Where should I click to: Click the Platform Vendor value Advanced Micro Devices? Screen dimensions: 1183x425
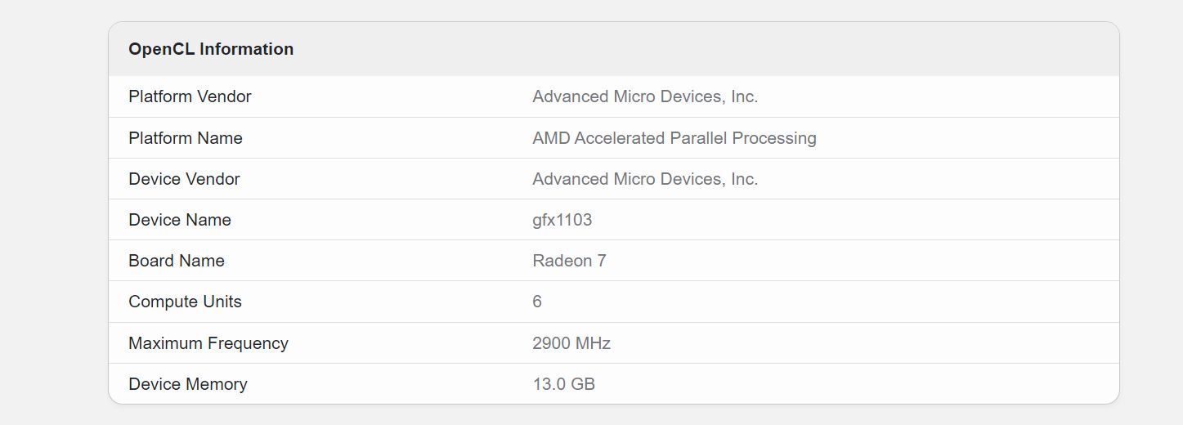pyautogui.click(x=645, y=96)
